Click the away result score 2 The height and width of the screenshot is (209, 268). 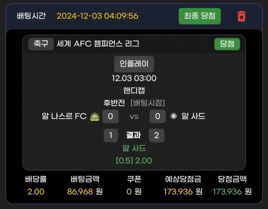coord(156,135)
